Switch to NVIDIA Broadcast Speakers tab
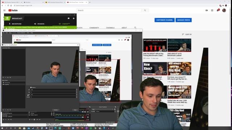The image size is (232, 130). pyautogui.click(x=40, y=24)
